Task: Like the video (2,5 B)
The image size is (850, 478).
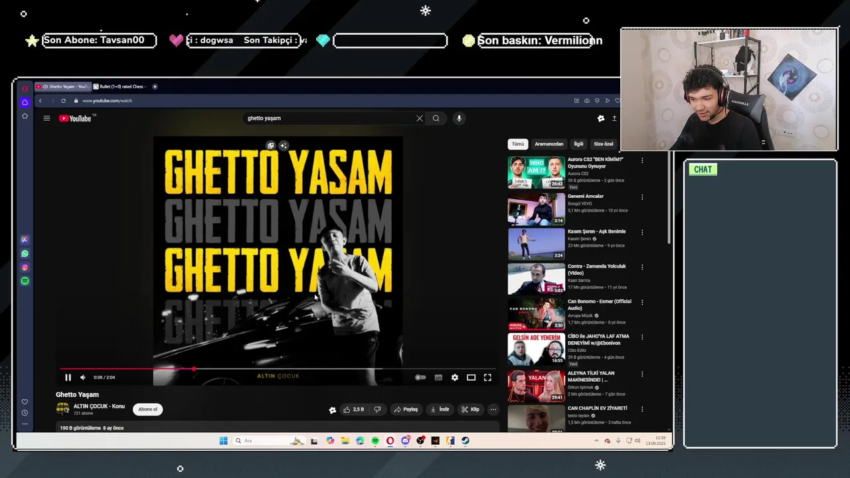Action: [x=353, y=410]
